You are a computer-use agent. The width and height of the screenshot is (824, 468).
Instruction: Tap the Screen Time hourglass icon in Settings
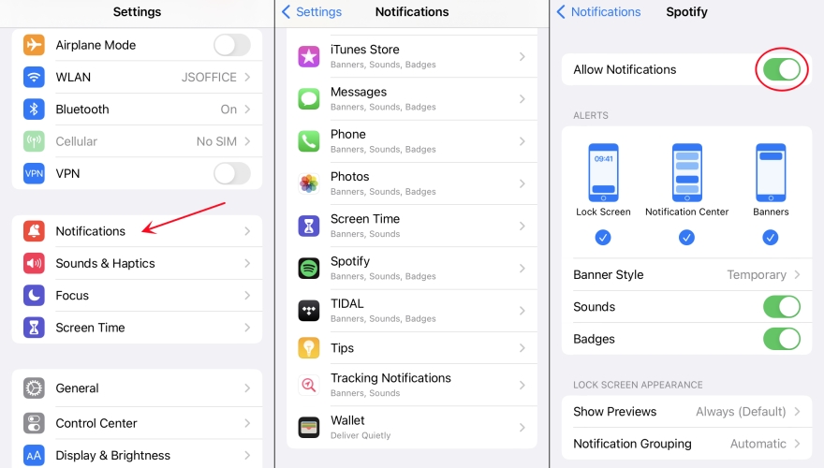34,328
